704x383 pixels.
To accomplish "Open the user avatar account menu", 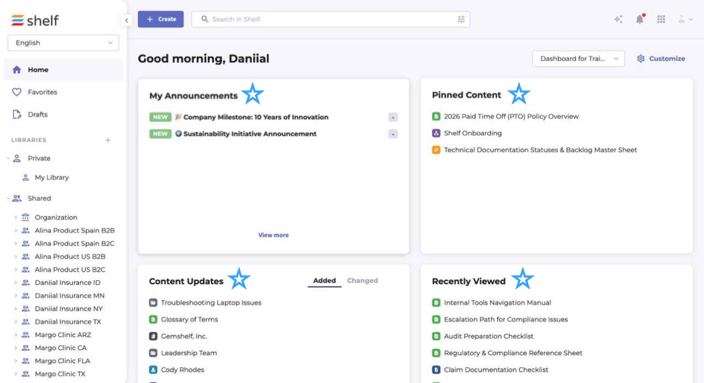I will [x=685, y=19].
